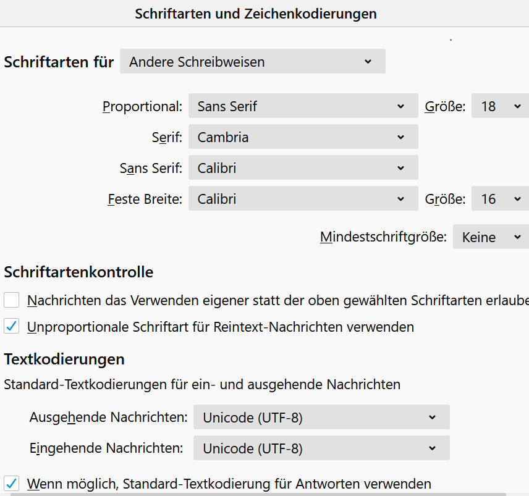Click the 'Sans Serif:' field label
This screenshot has height=496, width=529.
point(151,168)
